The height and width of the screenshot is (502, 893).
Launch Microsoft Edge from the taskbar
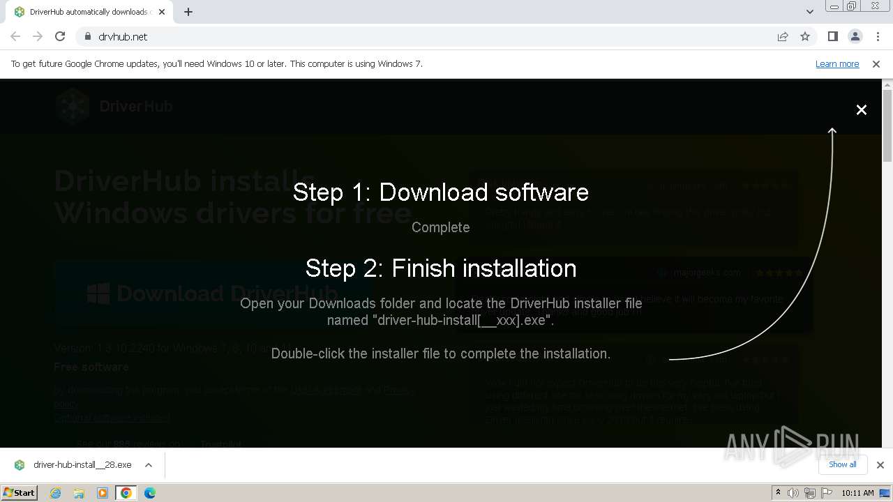click(x=149, y=493)
